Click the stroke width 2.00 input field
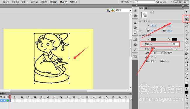Image resolution: width=190 pixels, height=109 pixels. tap(175, 44)
